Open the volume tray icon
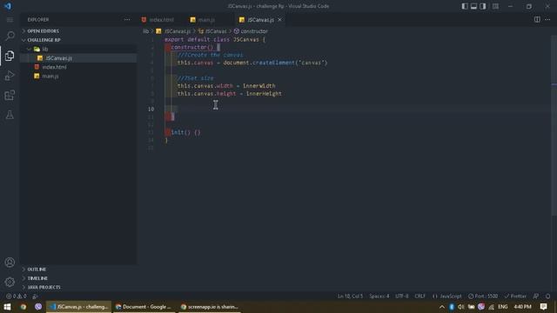This screenshot has height=313, width=557. (461, 307)
